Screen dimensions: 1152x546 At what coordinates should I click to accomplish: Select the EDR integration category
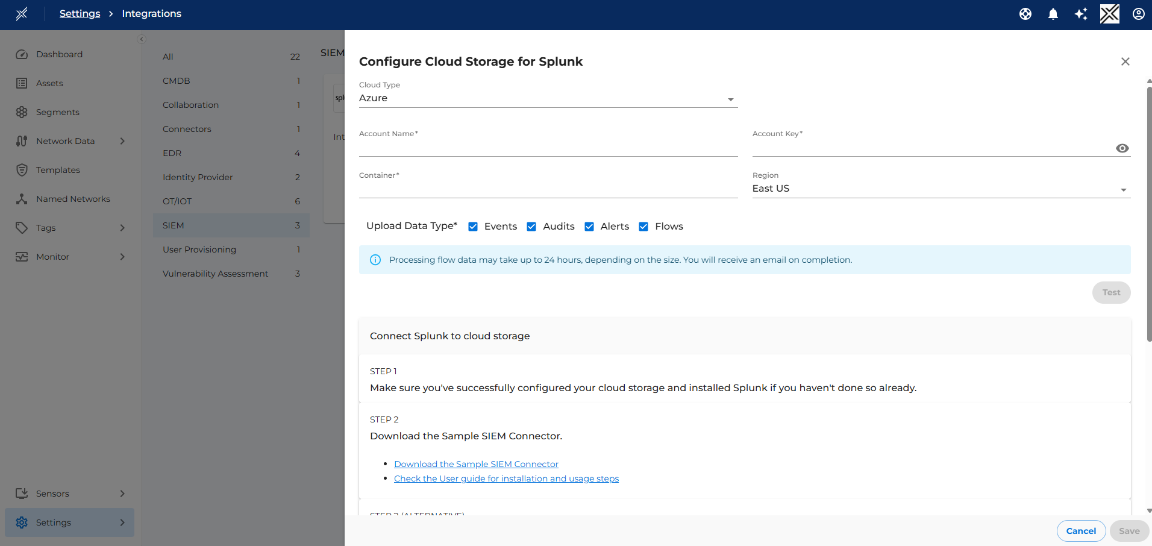172,153
